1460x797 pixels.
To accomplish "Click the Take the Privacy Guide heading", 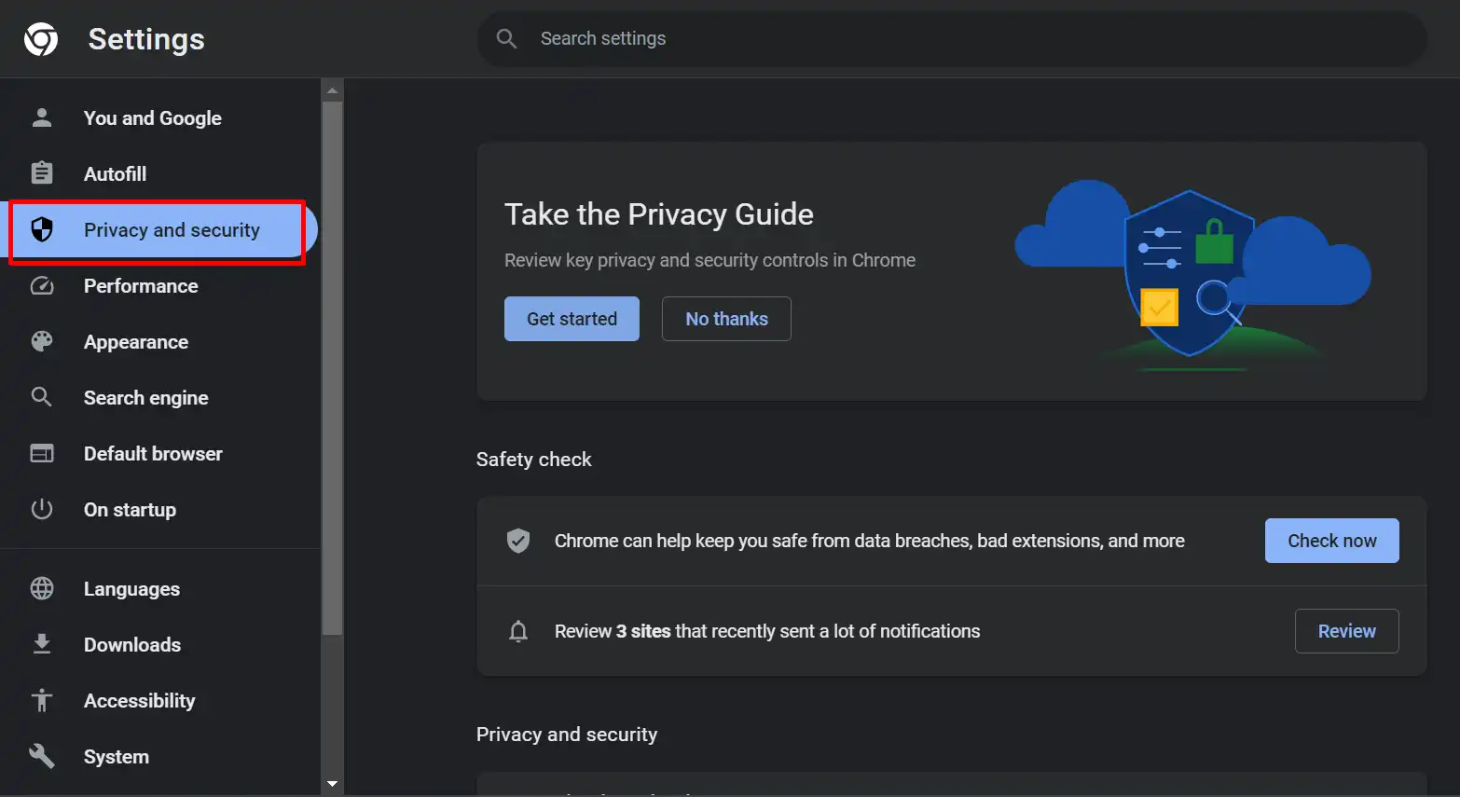I will pos(659,214).
